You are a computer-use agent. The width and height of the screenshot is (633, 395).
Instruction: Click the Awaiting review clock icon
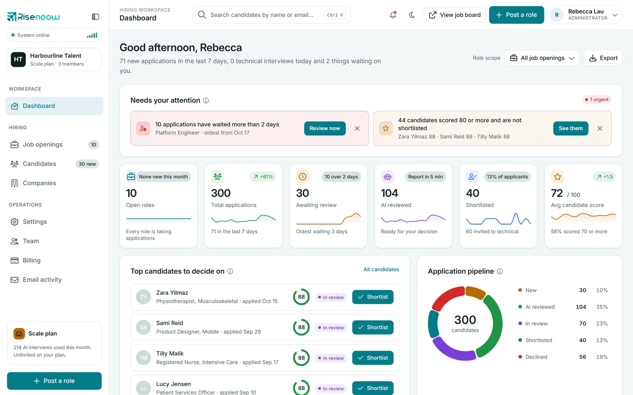(303, 177)
